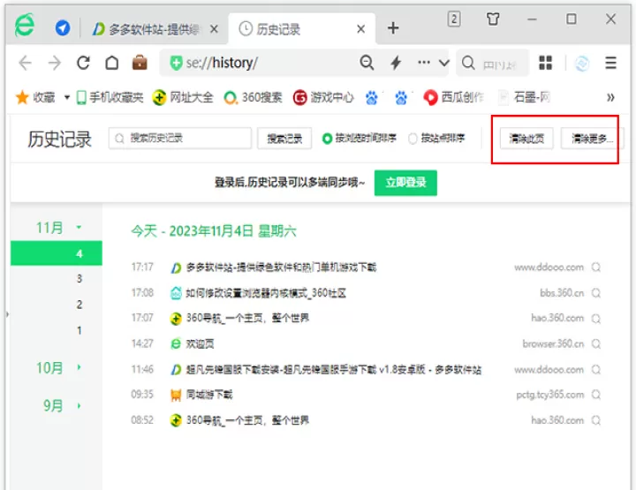Show more bookmarks with double chevron

click(610, 97)
